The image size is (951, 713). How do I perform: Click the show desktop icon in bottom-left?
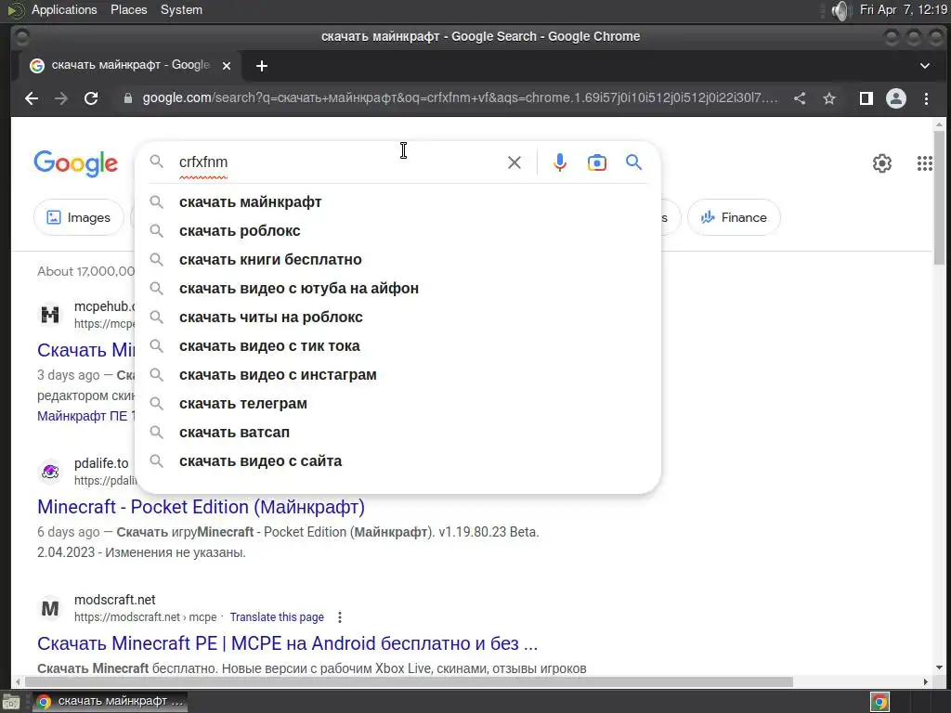[11, 702]
